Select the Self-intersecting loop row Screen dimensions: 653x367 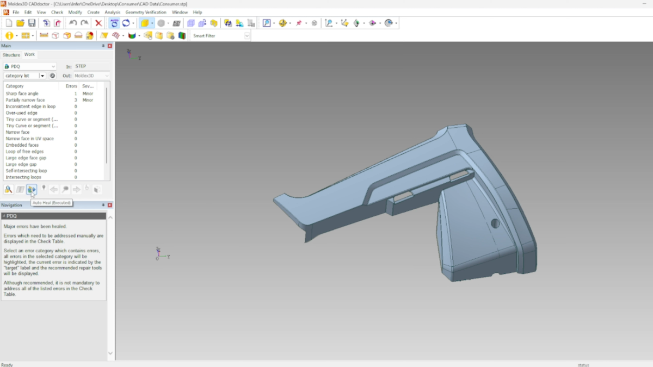pyautogui.click(x=54, y=171)
